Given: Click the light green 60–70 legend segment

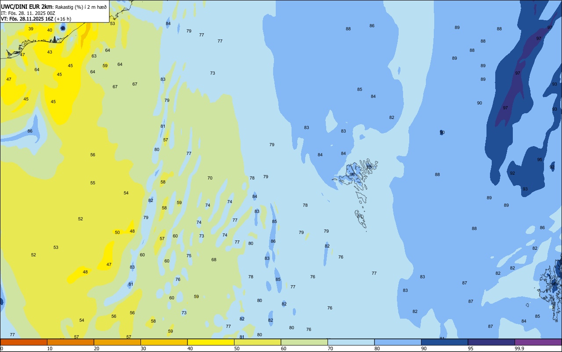Looking at the screenshot, I should [x=304, y=342].
